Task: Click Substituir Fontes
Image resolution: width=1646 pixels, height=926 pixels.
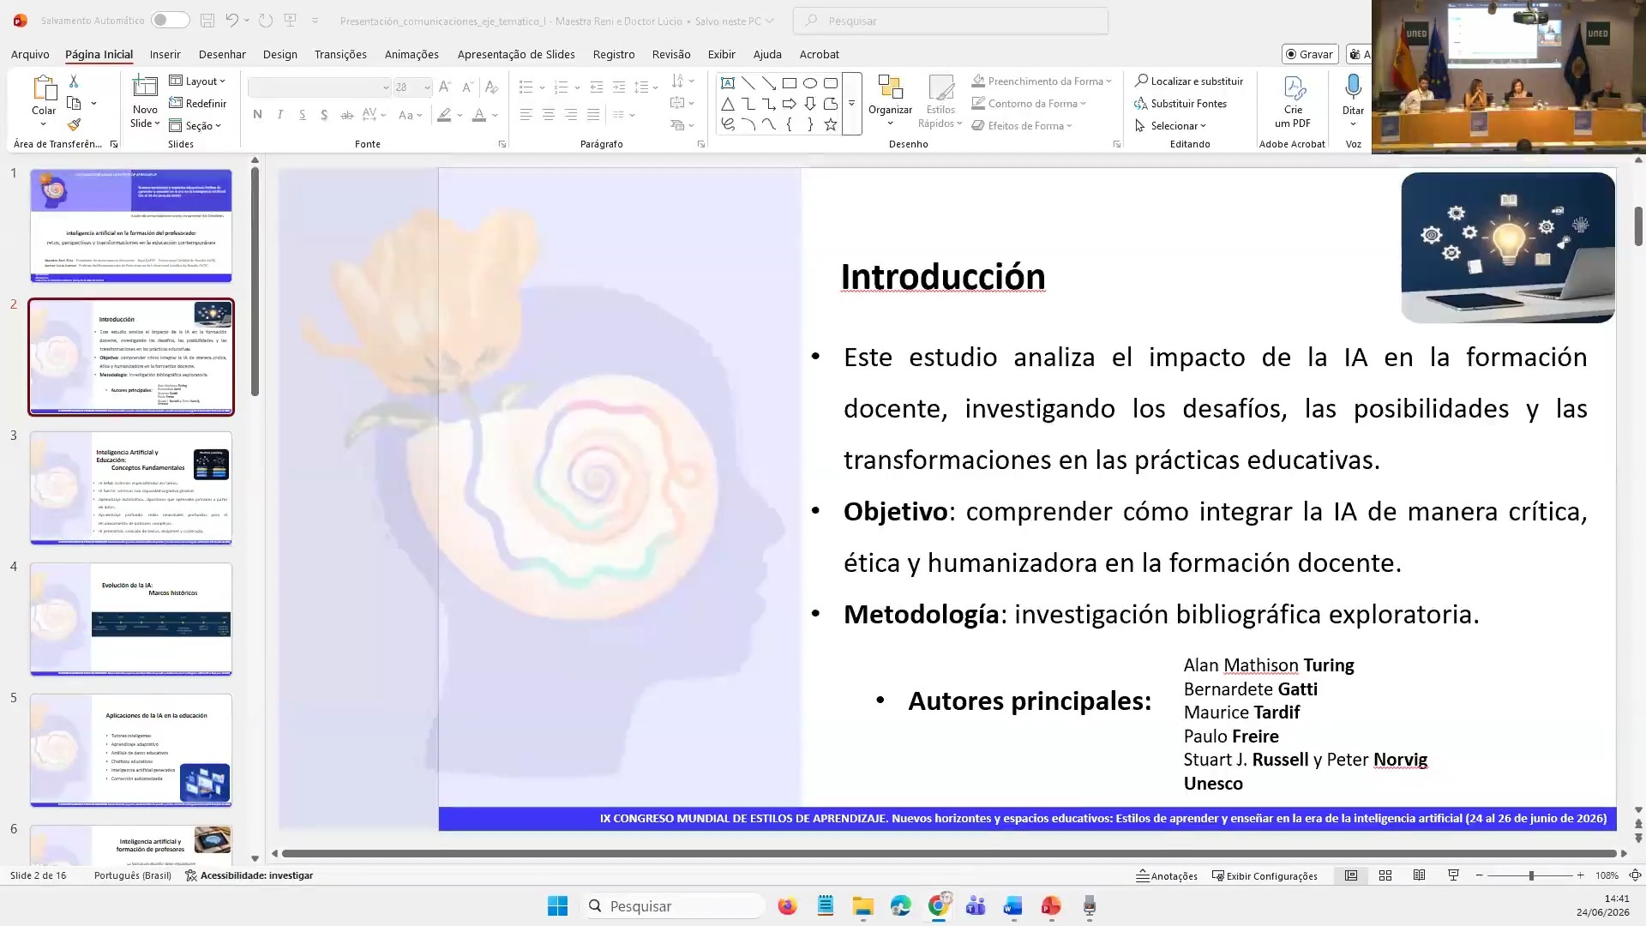Action: pyautogui.click(x=1180, y=103)
